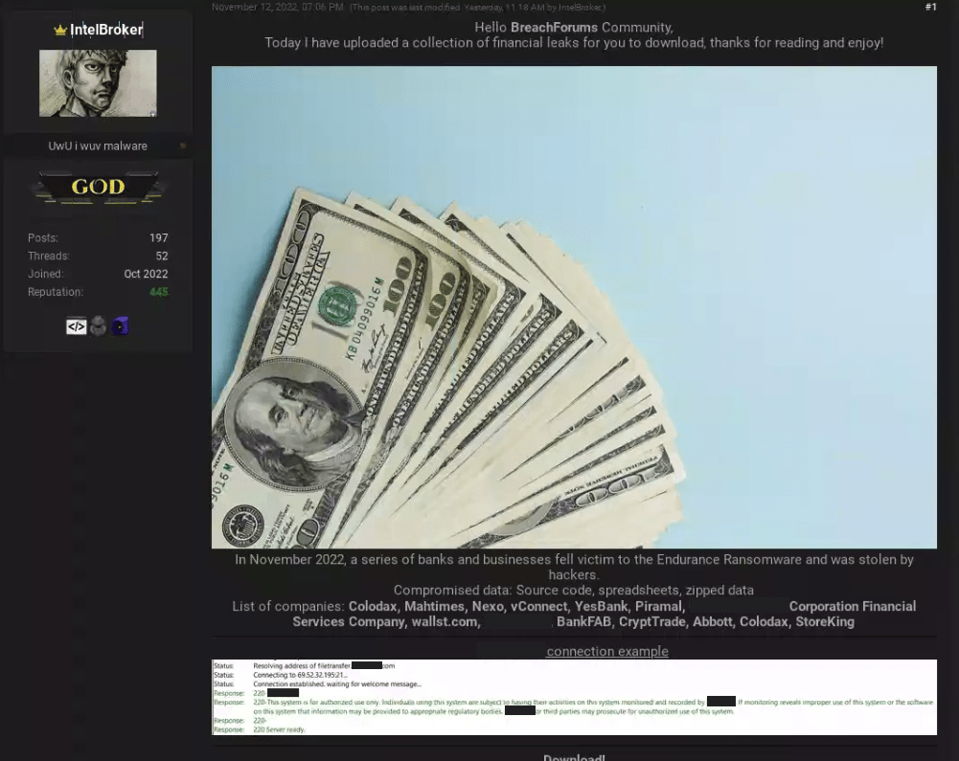Image resolution: width=959 pixels, height=761 pixels.
Task: Open the post #1 permalink
Action: 930,8
